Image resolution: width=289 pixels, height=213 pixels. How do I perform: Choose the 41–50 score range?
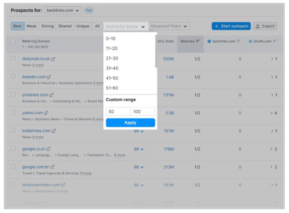point(129,78)
